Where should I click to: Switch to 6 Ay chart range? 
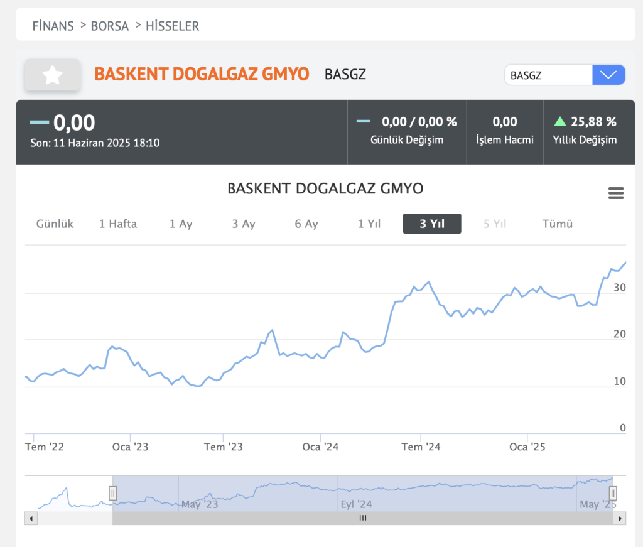[306, 224]
